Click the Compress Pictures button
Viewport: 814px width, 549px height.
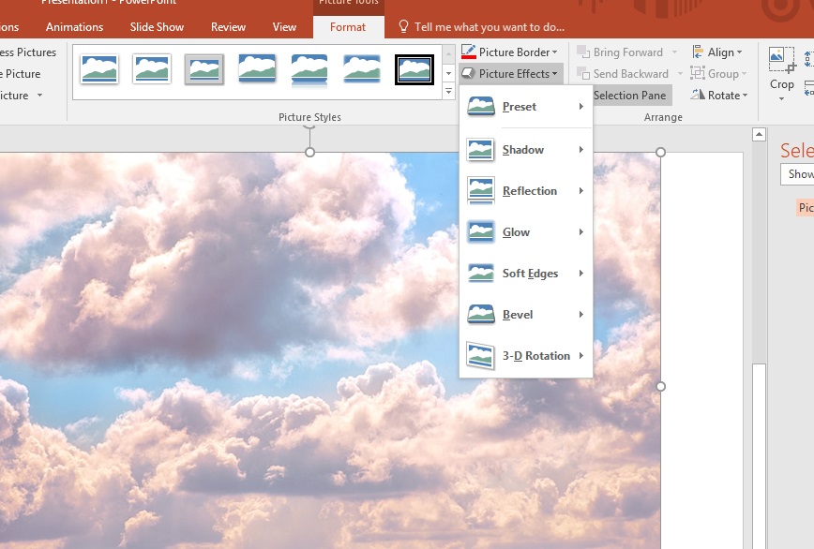pos(27,52)
